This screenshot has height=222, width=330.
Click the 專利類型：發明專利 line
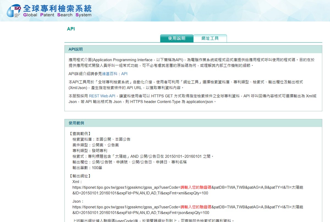90,151
